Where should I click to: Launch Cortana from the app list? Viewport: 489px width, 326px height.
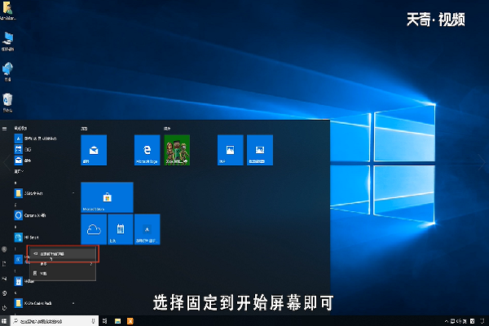tap(44, 215)
